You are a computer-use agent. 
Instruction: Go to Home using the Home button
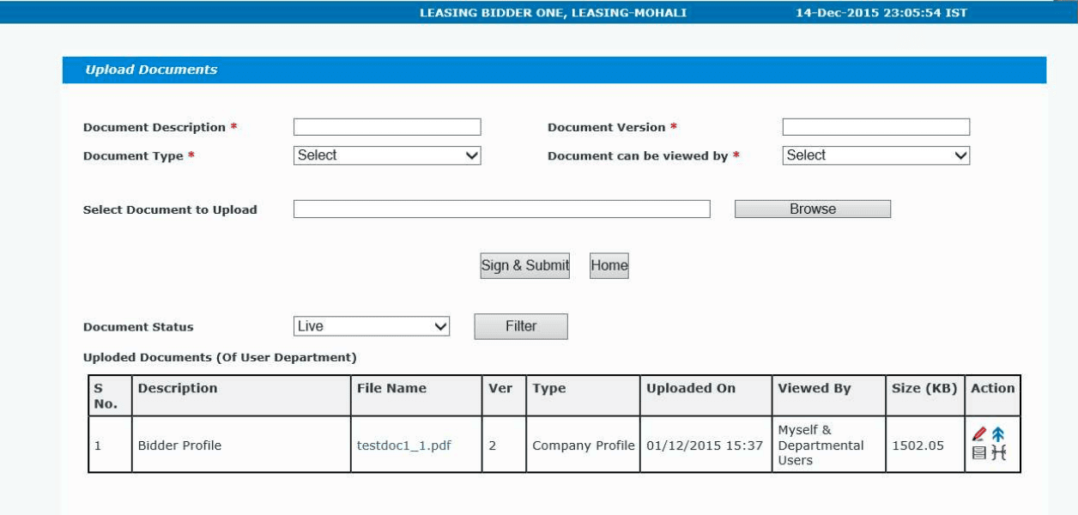coord(609,265)
